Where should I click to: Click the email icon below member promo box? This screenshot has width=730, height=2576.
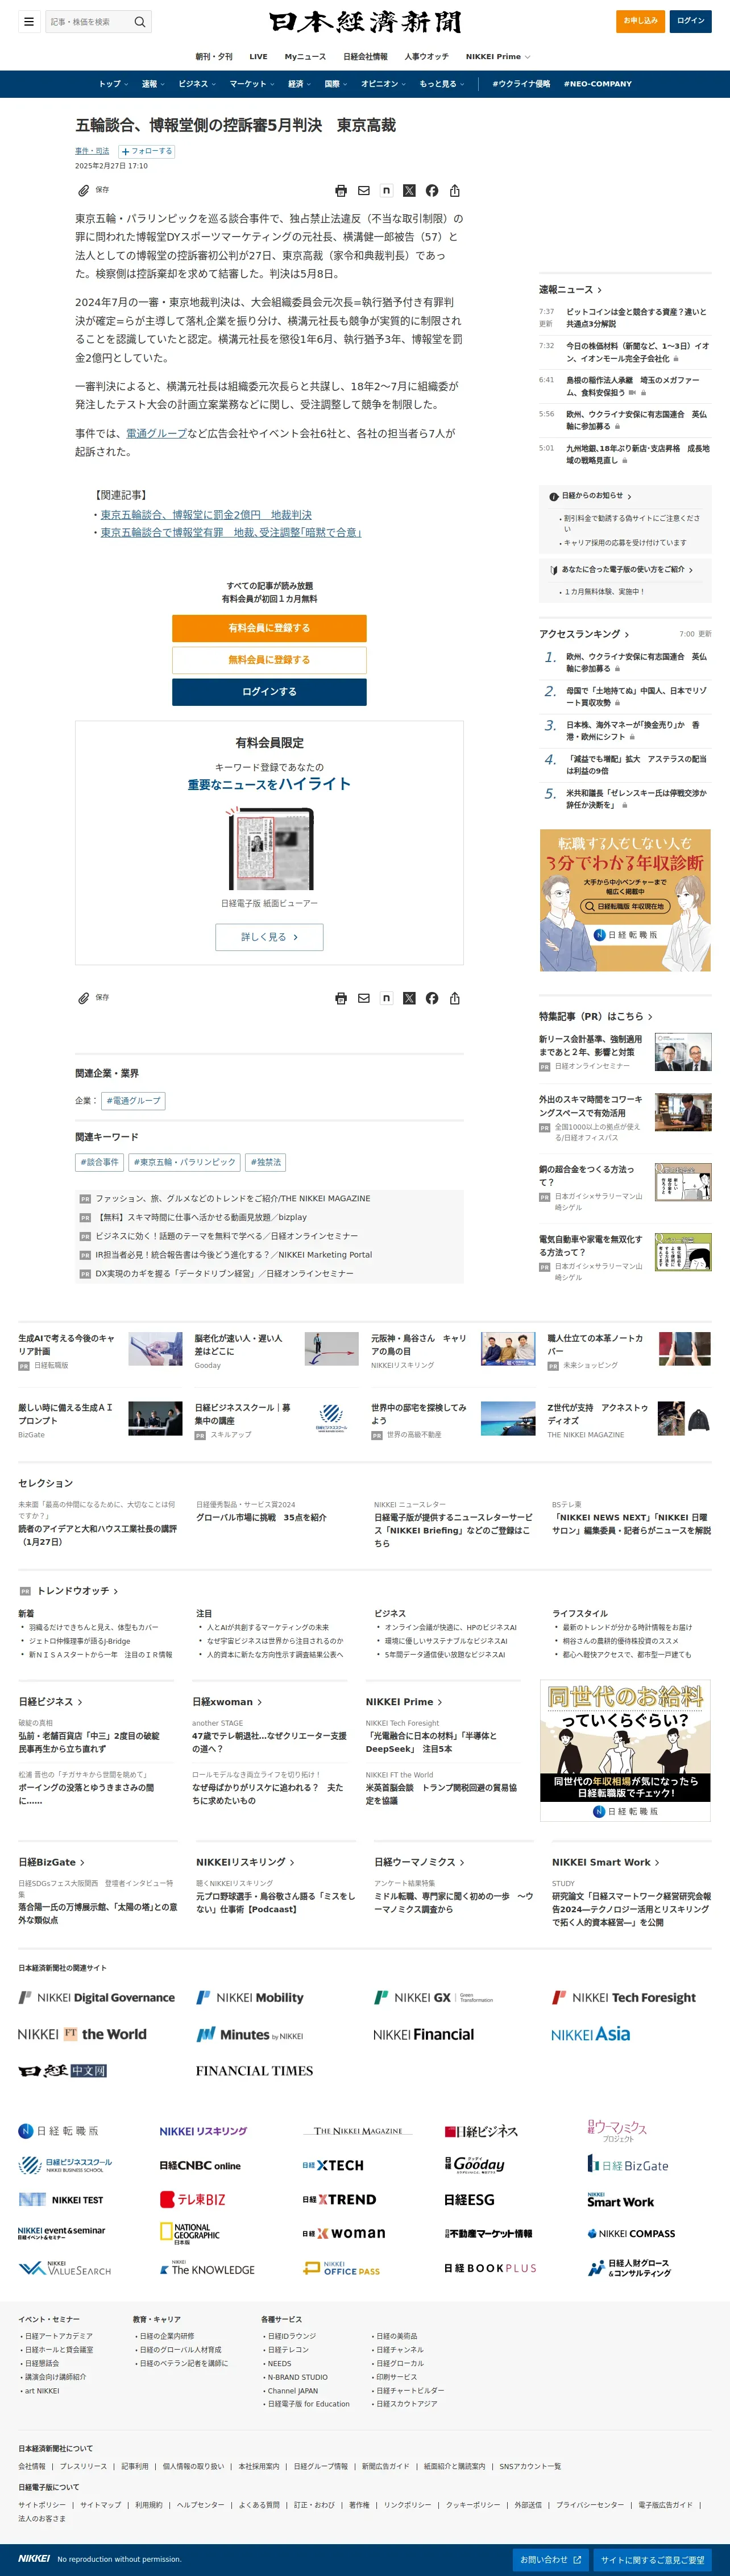click(x=364, y=998)
